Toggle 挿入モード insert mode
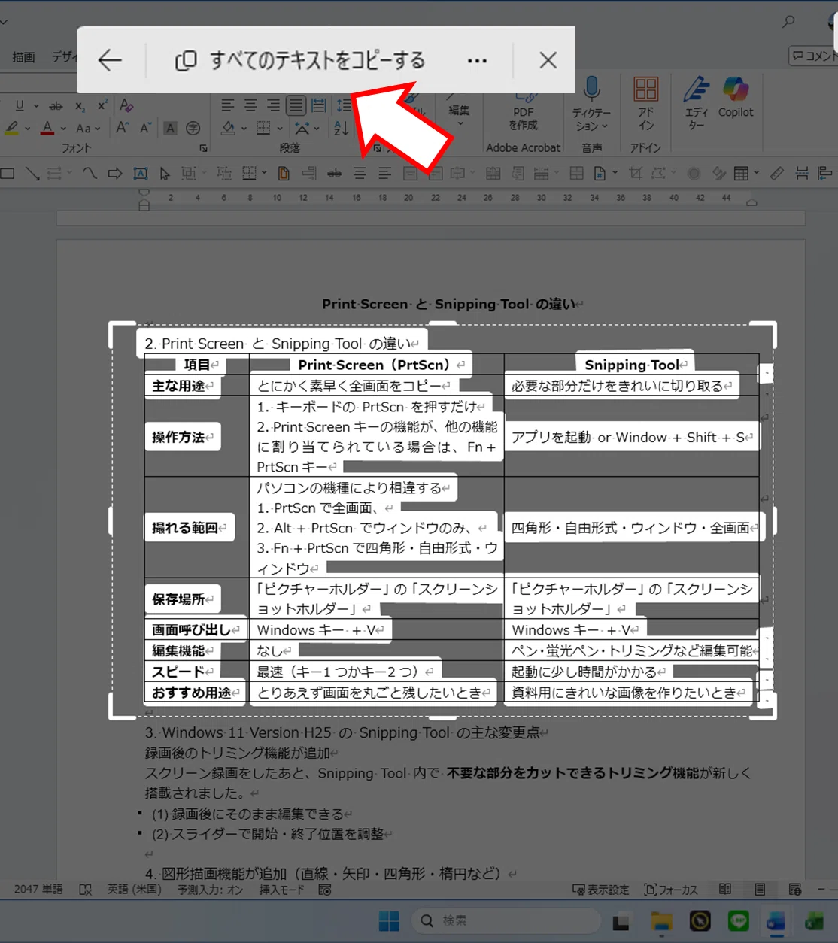Screen dimensions: 838x943 tap(281, 890)
